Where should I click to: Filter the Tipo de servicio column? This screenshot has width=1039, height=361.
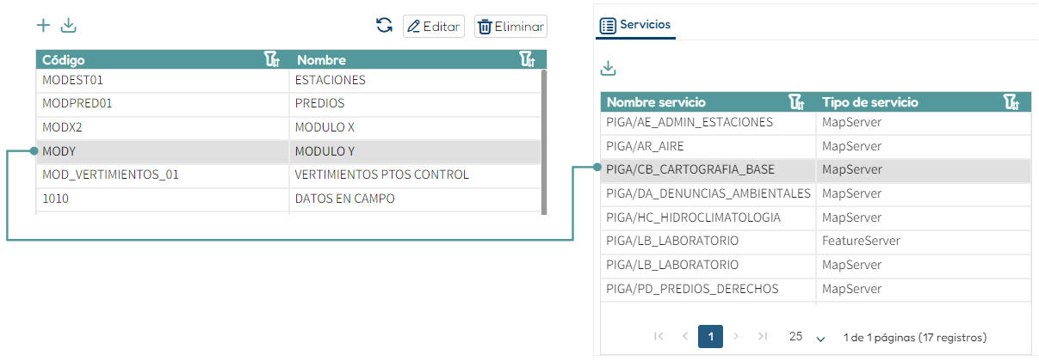[x=1012, y=102]
